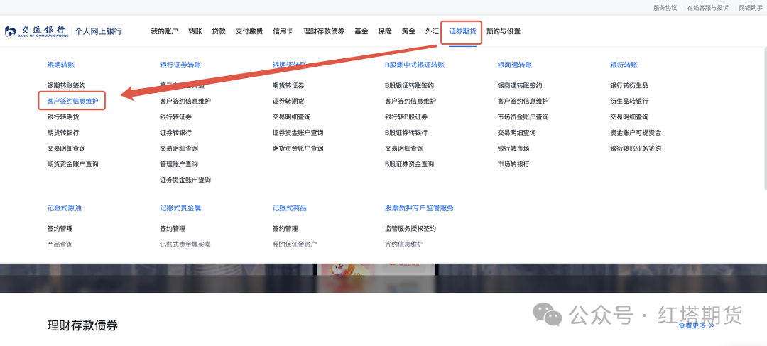
Task: Open the 外汇 menu
Action: click(x=432, y=31)
